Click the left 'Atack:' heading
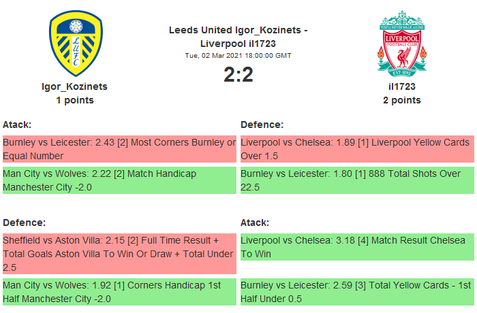This screenshot has height=313, width=477. 18,125
